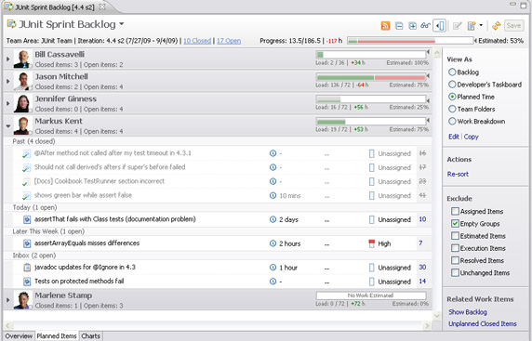Click the Show Backlog link
Image resolution: width=532 pixels, height=341 pixels.
[468, 312]
